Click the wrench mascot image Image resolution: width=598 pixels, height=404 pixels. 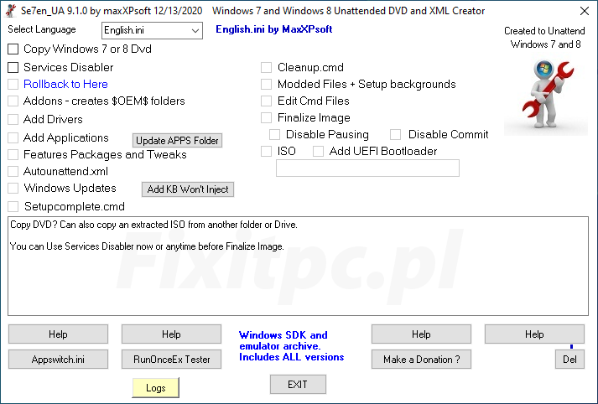(546, 96)
